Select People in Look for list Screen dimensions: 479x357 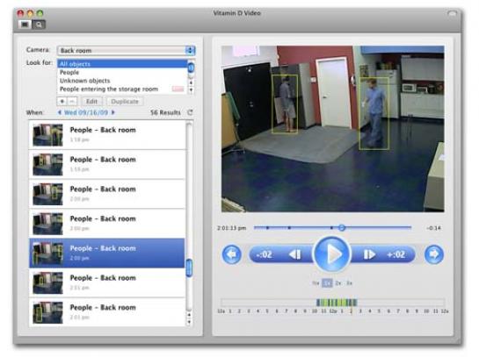pyautogui.click(x=69, y=72)
